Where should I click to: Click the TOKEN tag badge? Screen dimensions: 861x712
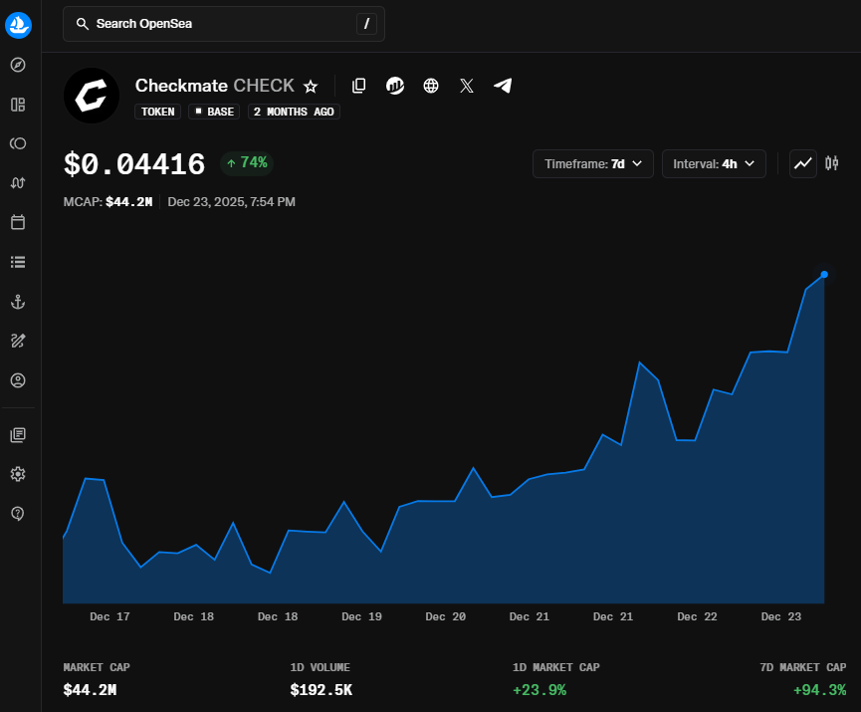[157, 112]
